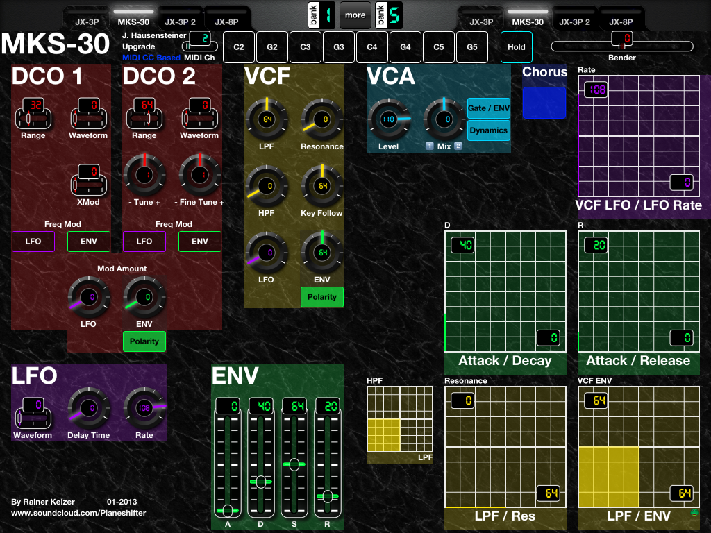
Task: Click the DCO 2 Range selector
Action: click(x=144, y=113)
